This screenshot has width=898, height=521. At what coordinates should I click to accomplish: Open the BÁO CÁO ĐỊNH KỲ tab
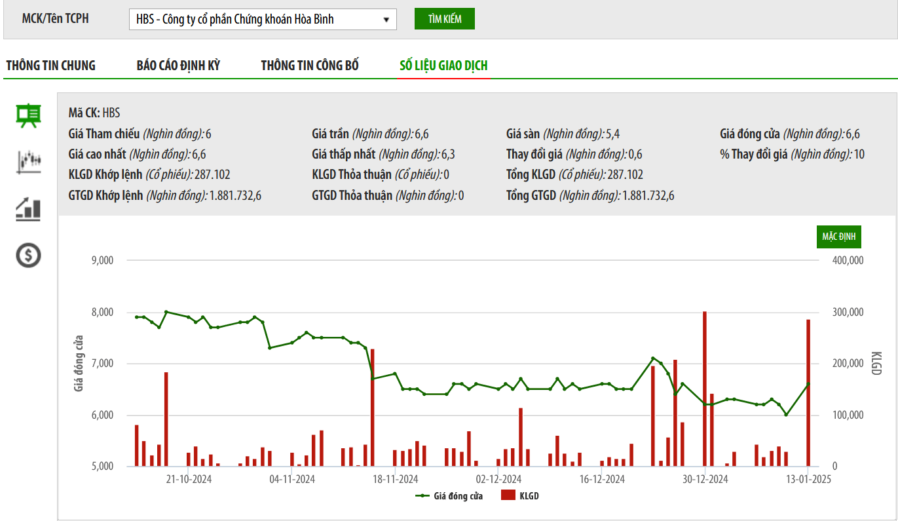coord(178,66)
